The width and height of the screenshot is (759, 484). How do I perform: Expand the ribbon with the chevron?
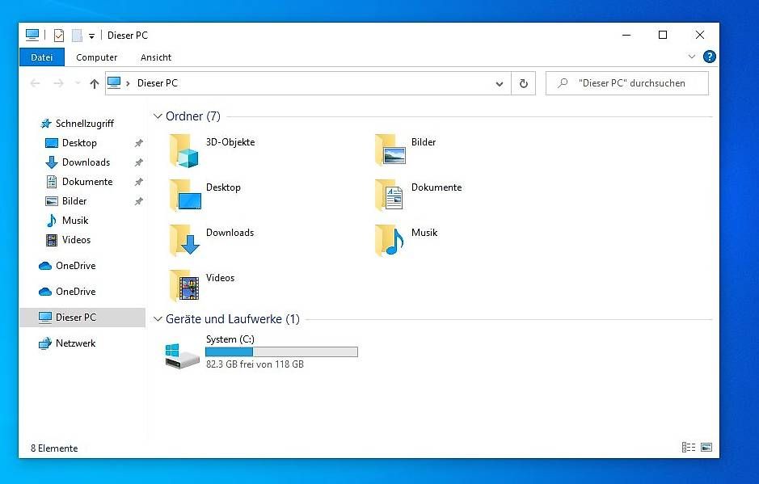coord(692,57)
